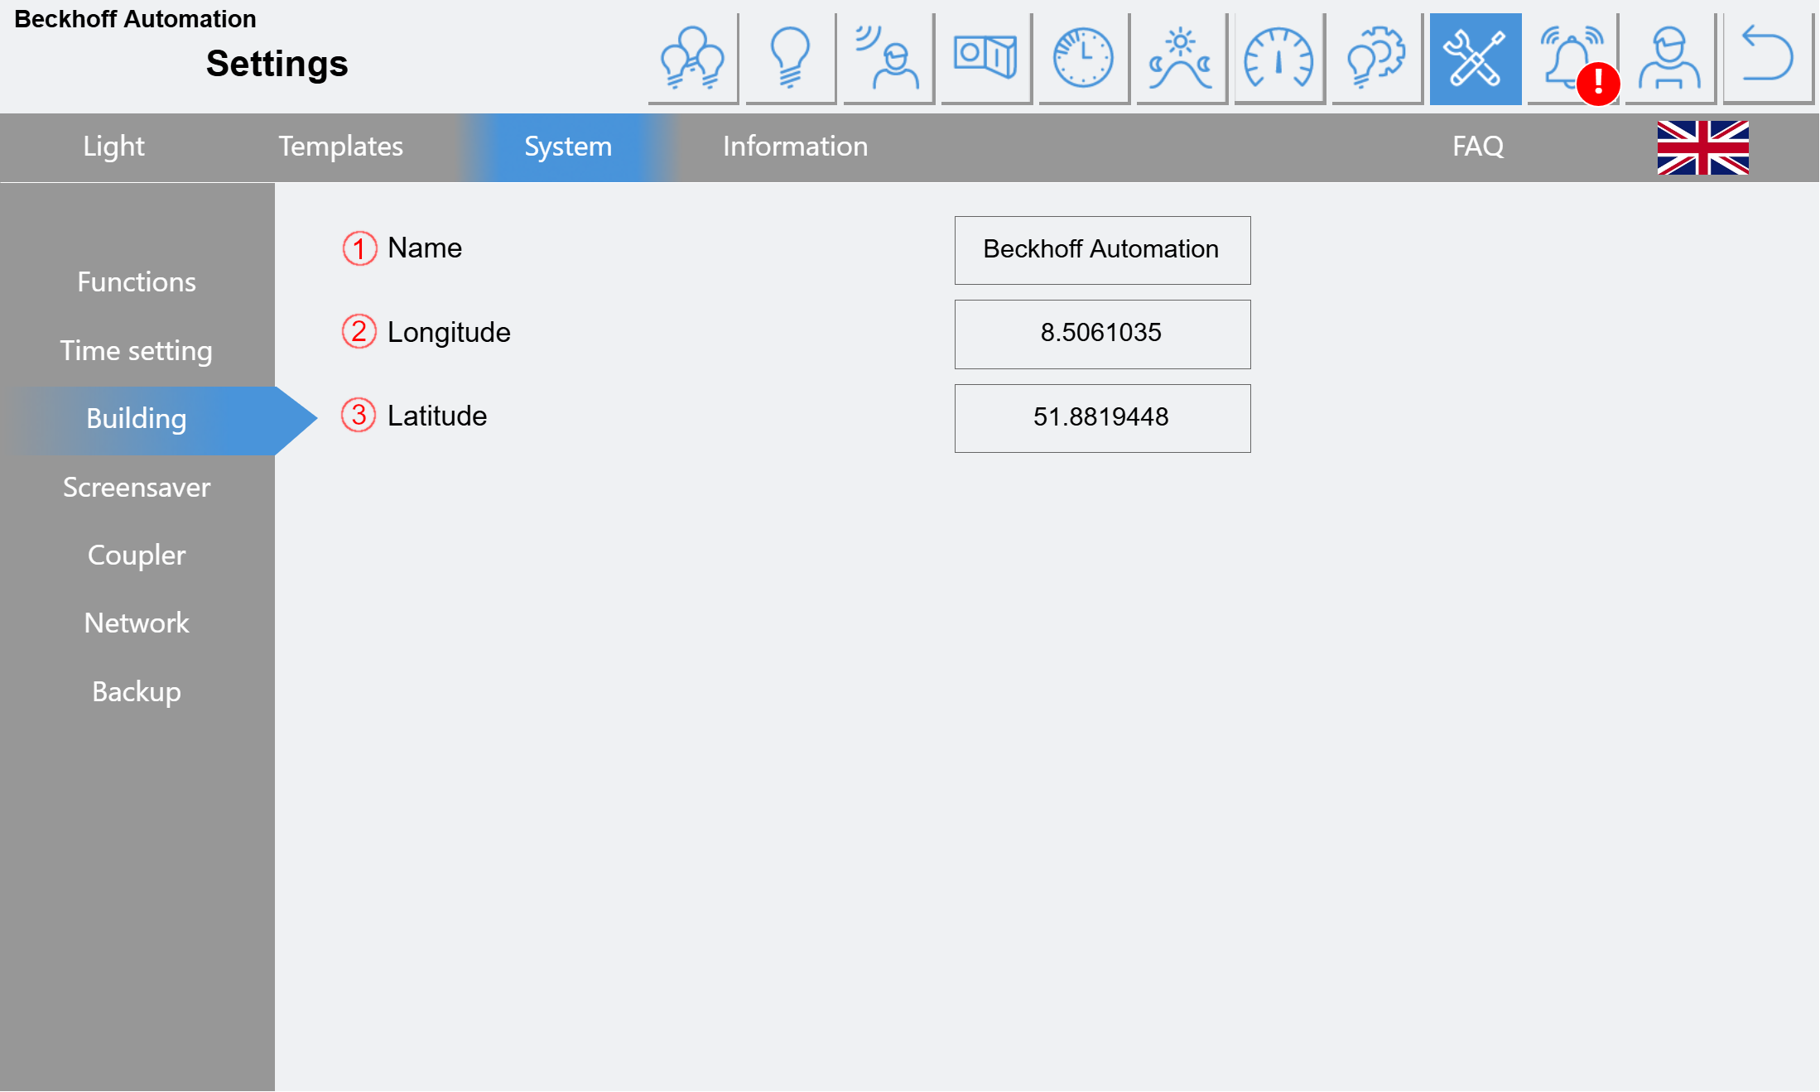Edit the Name field Beckhoff Automation
Image resolution: width=1820 pixels, height=1092 pixels.
pos(1102,250)
